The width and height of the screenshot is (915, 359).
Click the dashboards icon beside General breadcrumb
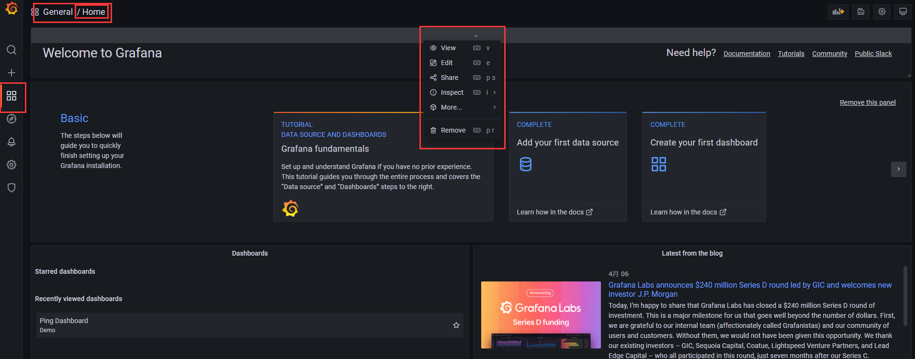[35, 12]
